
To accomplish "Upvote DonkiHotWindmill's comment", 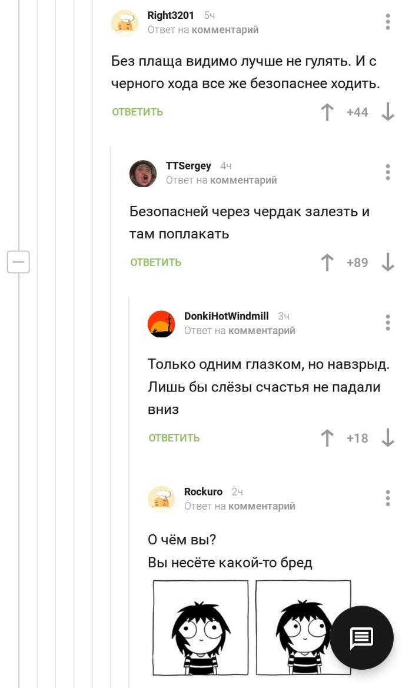I will 327,438.
